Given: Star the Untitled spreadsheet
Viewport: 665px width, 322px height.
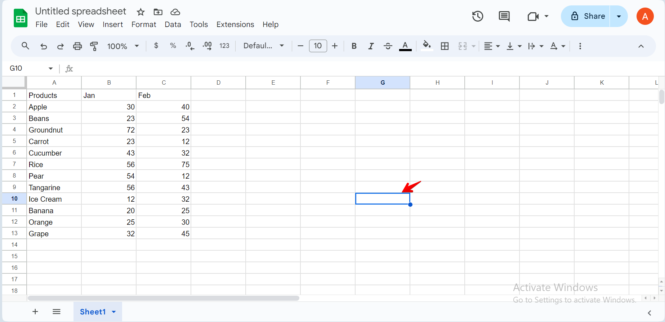Looking at the screenshot, I should [140, 12].
